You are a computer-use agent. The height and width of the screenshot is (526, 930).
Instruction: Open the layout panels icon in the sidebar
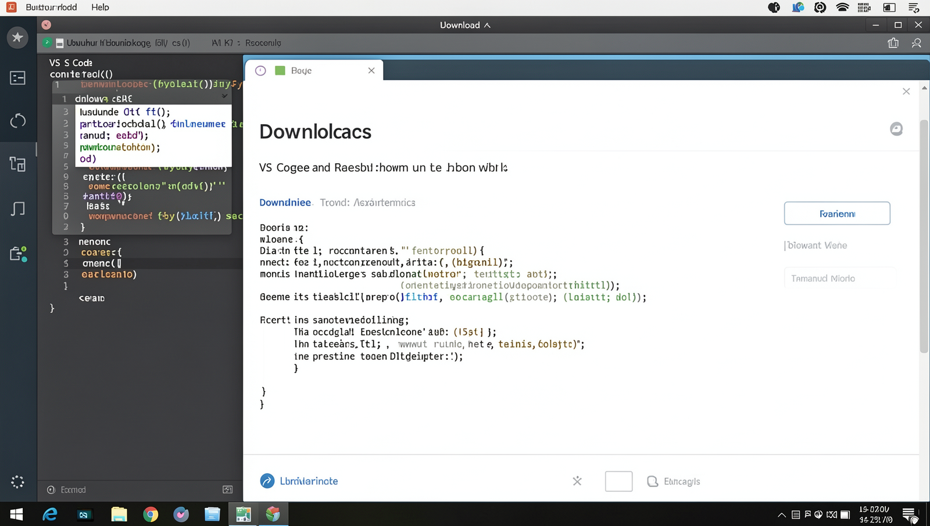(x=17, y=164)
